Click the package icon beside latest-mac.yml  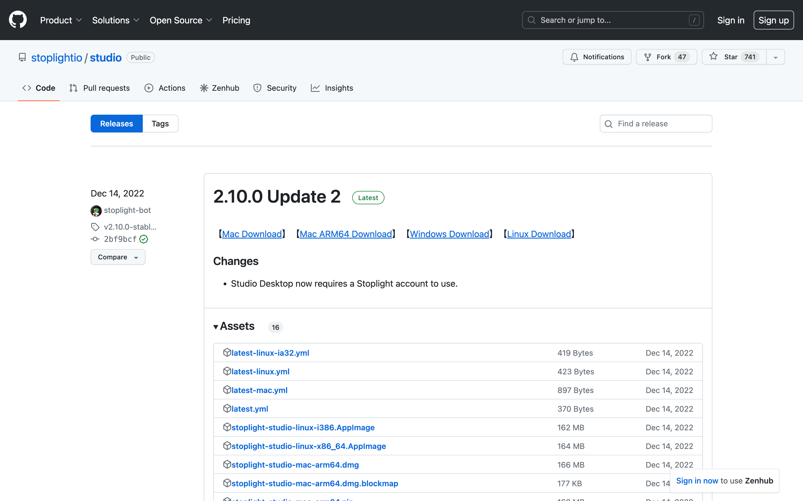pos(227,390)
